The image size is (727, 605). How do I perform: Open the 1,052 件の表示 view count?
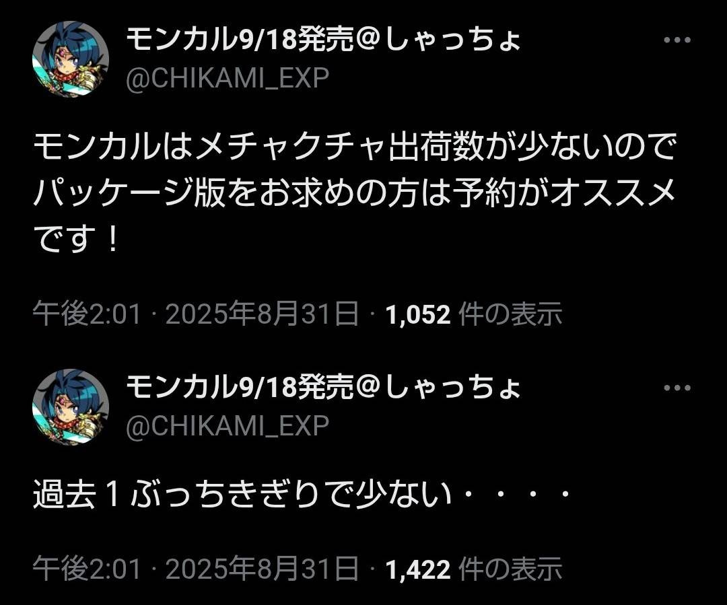(x=473, y=314)
